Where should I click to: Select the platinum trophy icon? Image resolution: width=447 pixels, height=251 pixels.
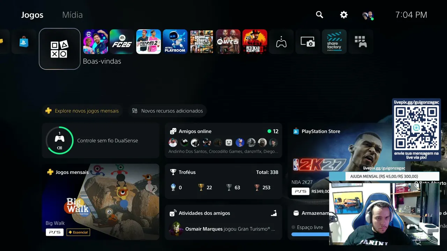point(173,187)
